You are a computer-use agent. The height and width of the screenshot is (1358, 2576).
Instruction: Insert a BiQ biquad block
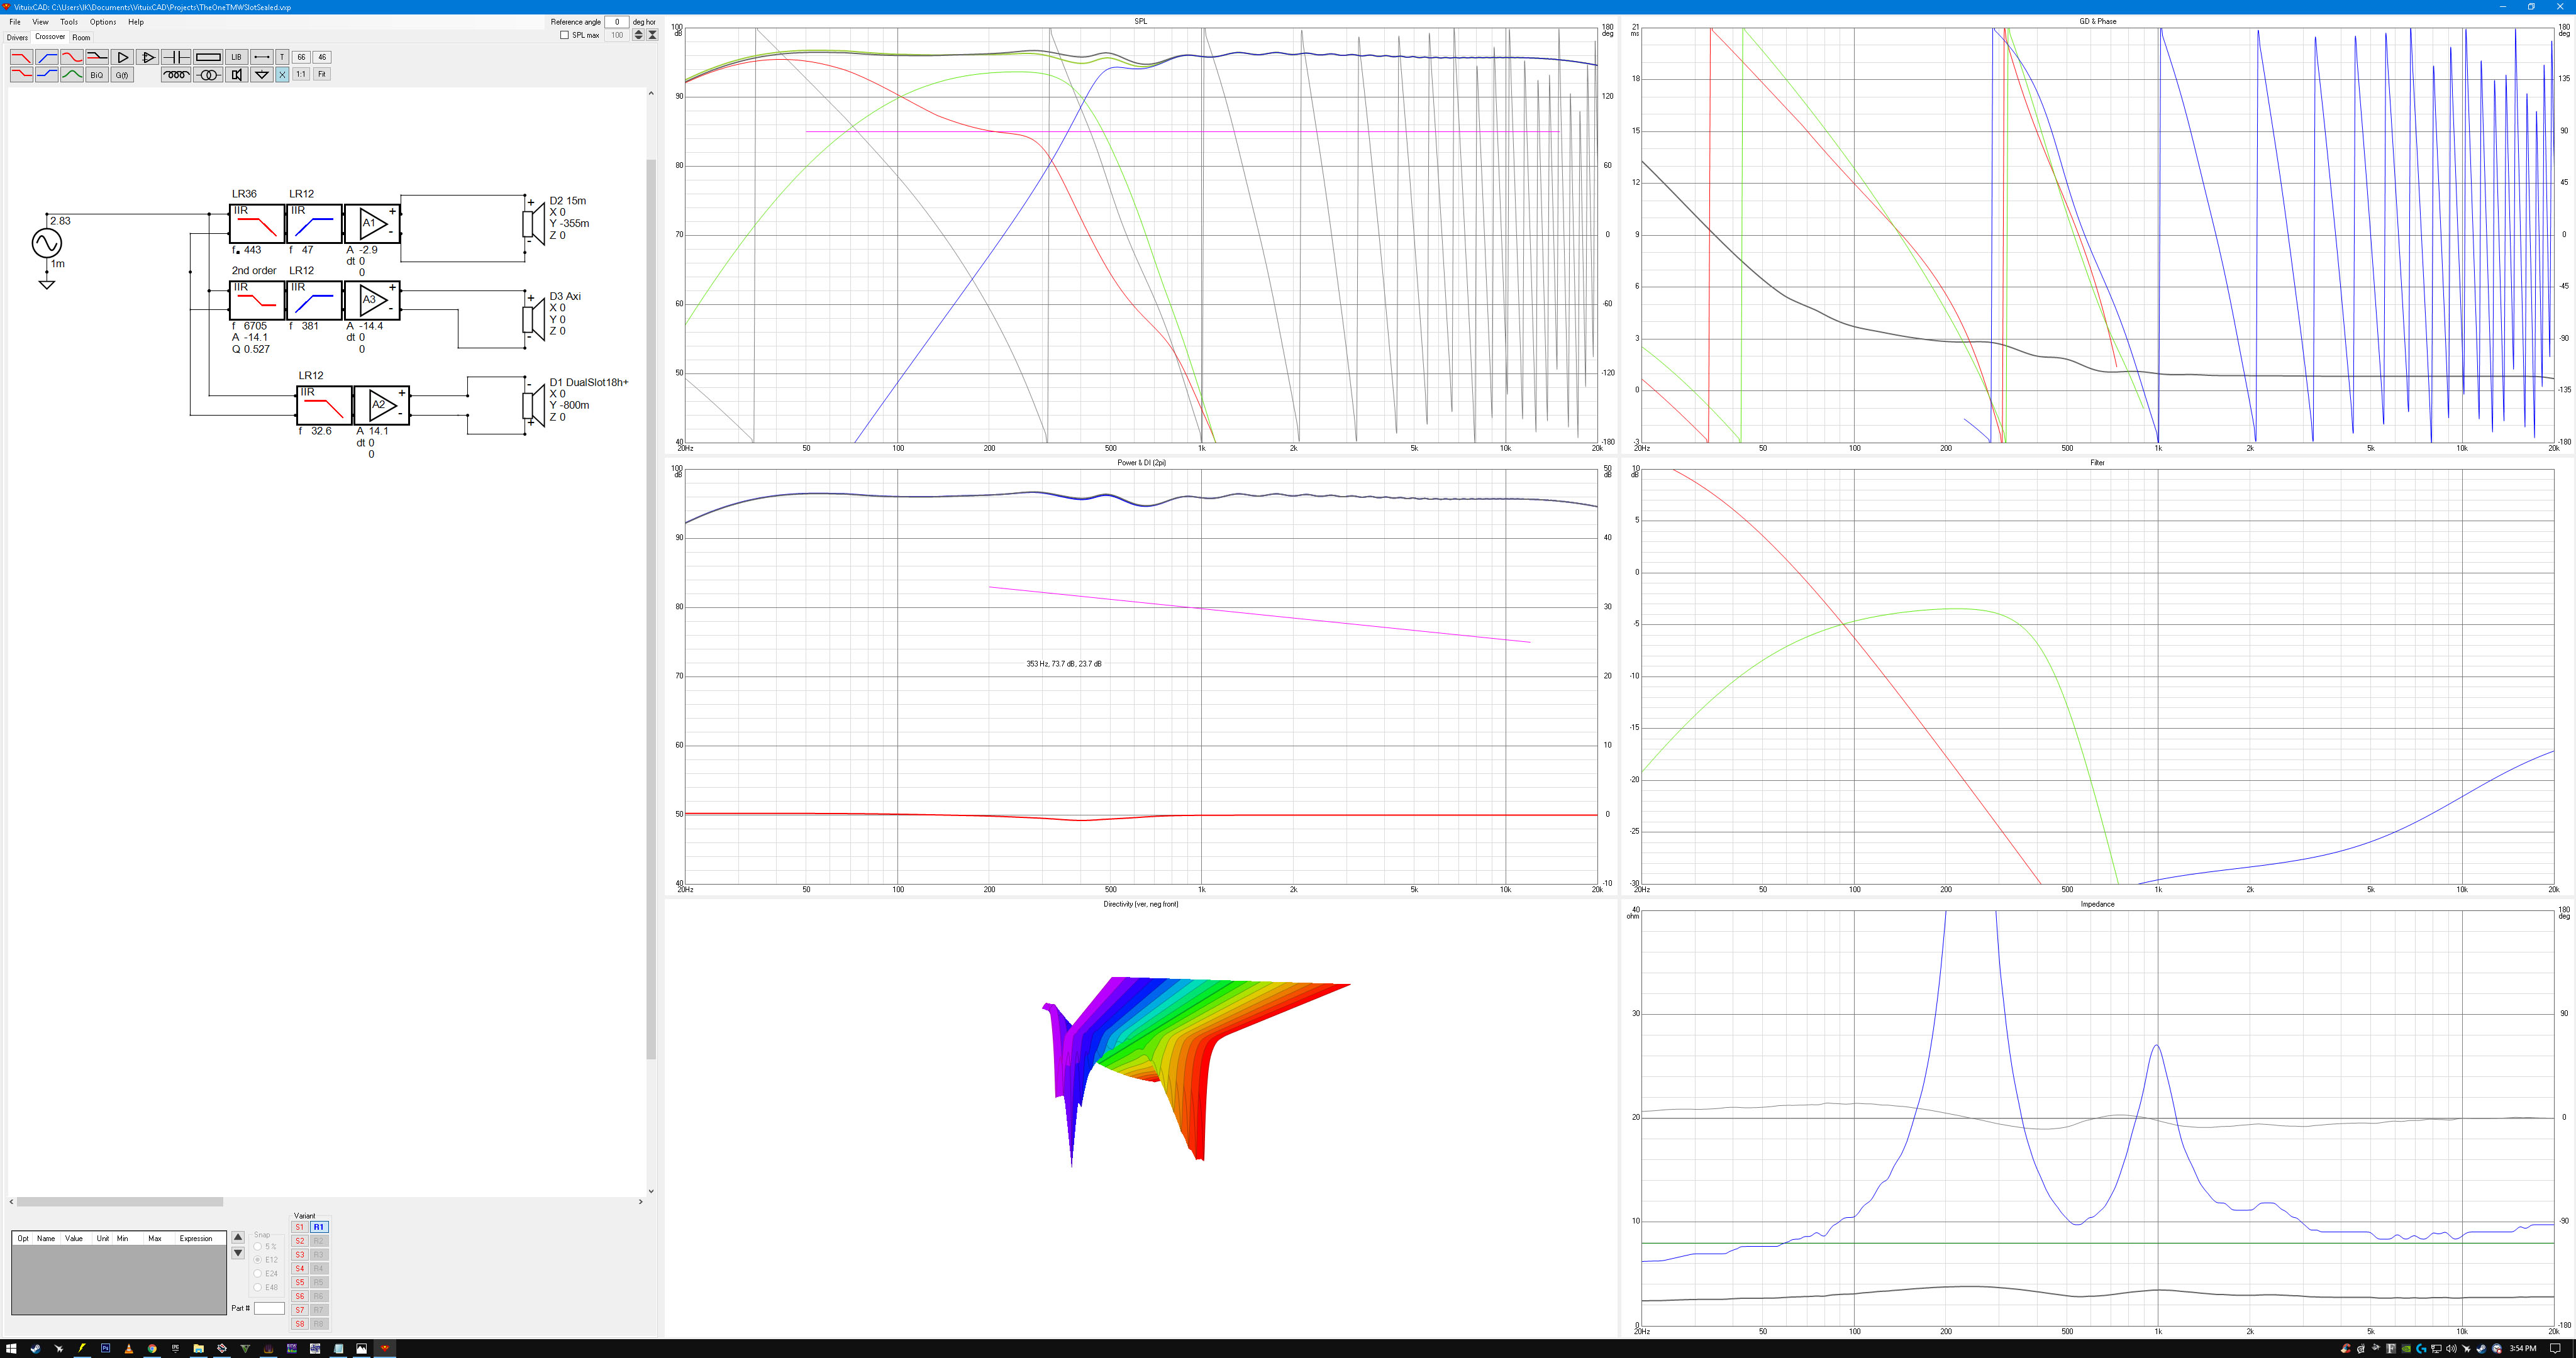click(97, 75)
